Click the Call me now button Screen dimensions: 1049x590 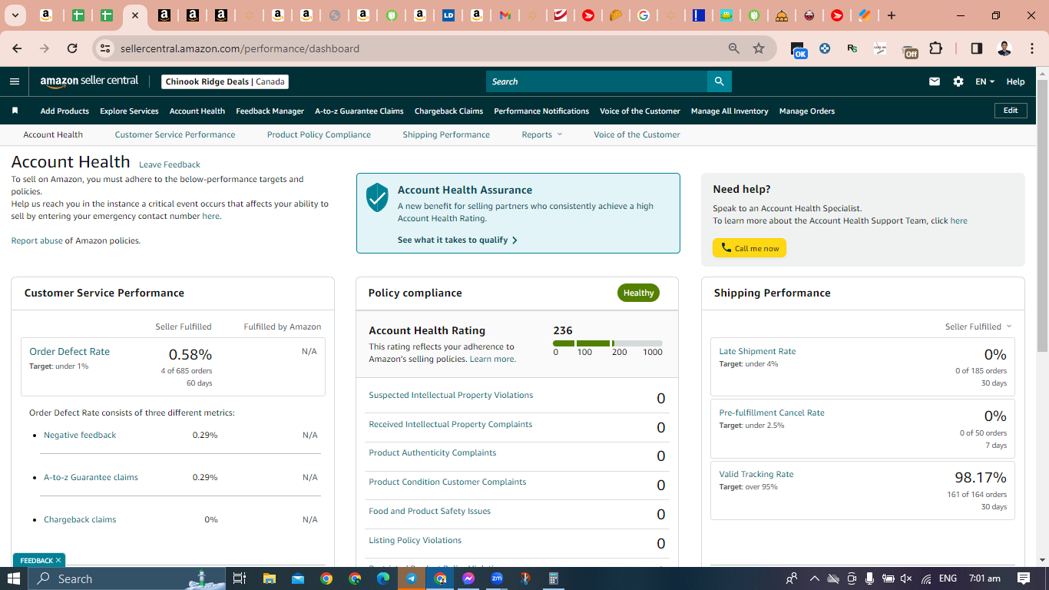click(x=750, y=248)
